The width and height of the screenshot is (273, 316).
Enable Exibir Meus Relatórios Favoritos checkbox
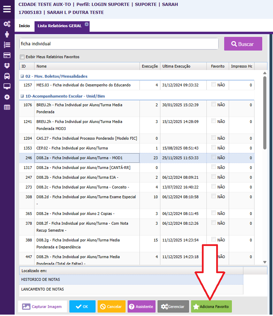22,57
